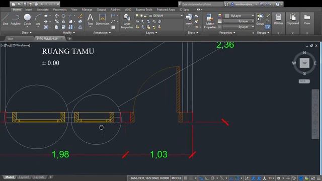This screenshot has height=181, width=322.
Task: Select the Array tool in Modify panel
Action: click(70, 27)
